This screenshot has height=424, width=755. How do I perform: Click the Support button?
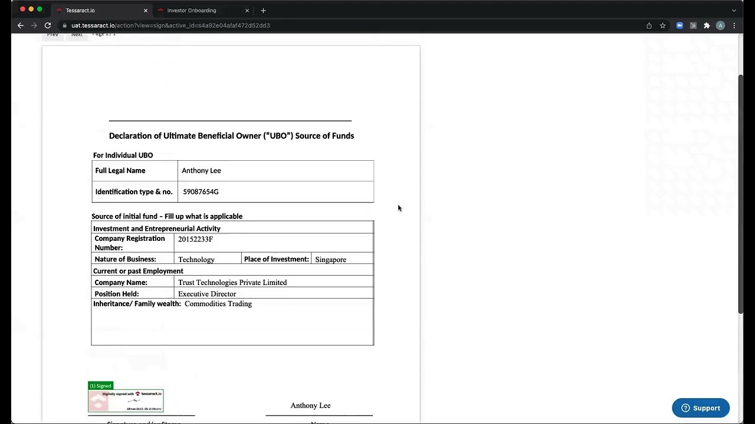pyautogui.click(x=701, y=408)
